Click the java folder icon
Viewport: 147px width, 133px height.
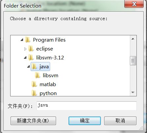pyautogui.click(x=34, y=67)
